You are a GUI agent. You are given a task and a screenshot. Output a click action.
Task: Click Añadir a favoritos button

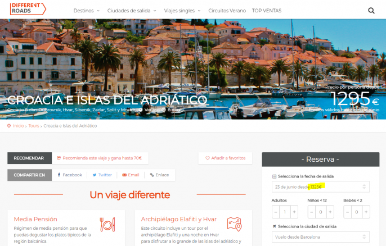[x=225, y=158]
